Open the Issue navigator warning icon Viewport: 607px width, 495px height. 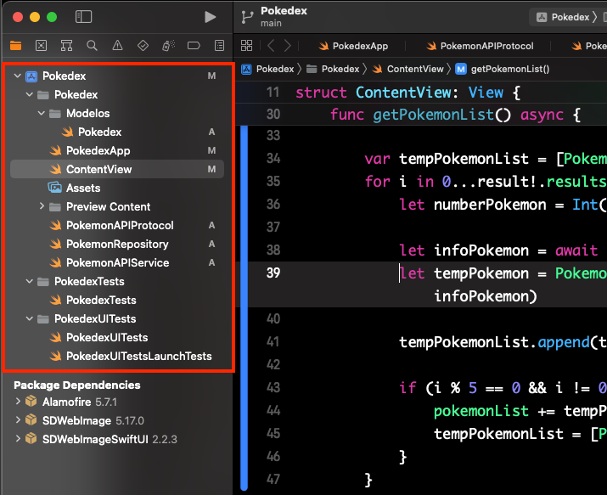coord(117,45)
